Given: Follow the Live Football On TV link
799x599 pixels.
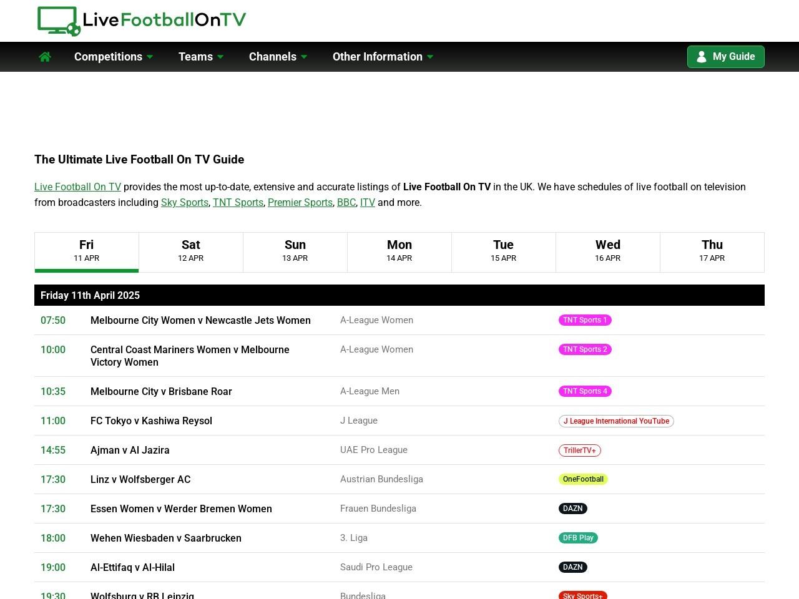Looking at the screenshot, I should coord(78,187).
